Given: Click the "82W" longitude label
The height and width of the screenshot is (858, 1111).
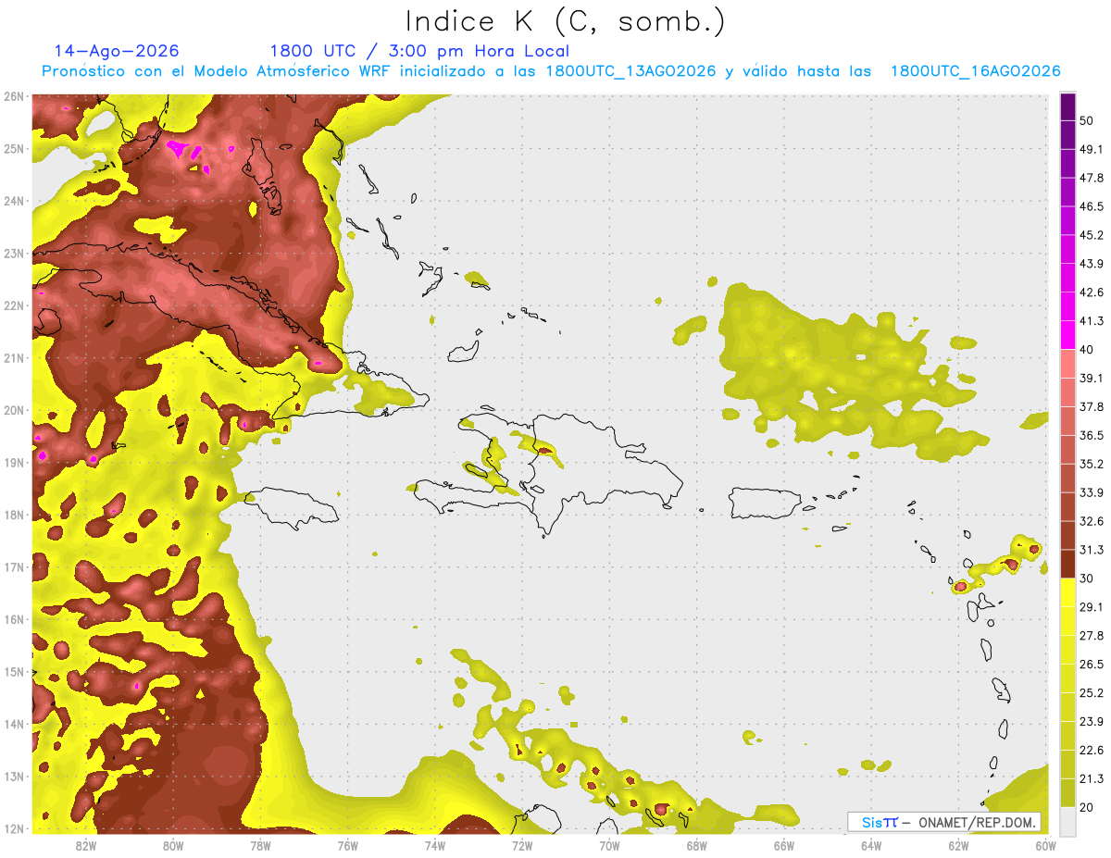Looking at the screenshot, I should tap(85, 845).
